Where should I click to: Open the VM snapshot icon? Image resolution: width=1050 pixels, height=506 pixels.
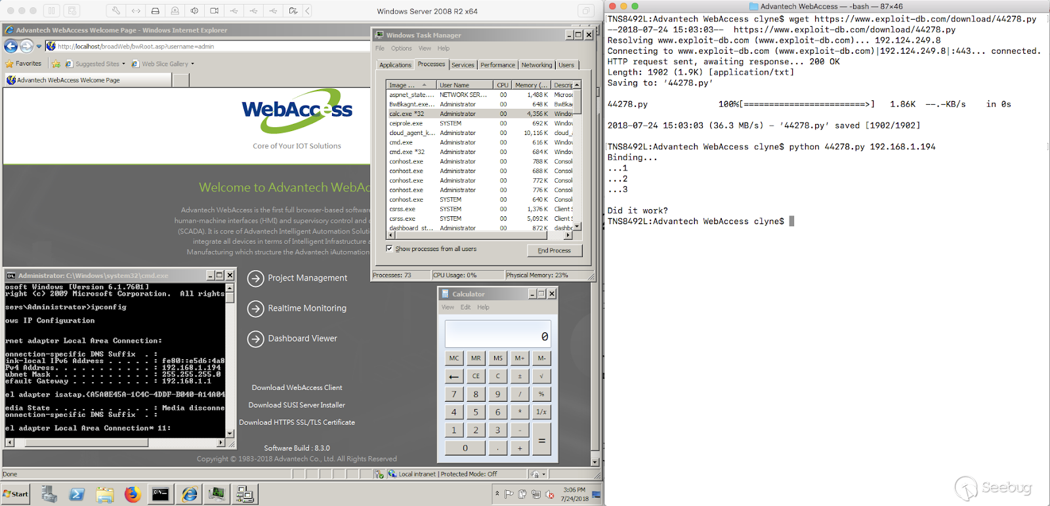point(72,10)
